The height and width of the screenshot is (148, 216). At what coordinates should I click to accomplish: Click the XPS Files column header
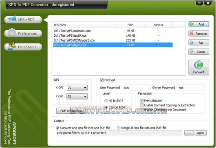click(x=84, y=25)
